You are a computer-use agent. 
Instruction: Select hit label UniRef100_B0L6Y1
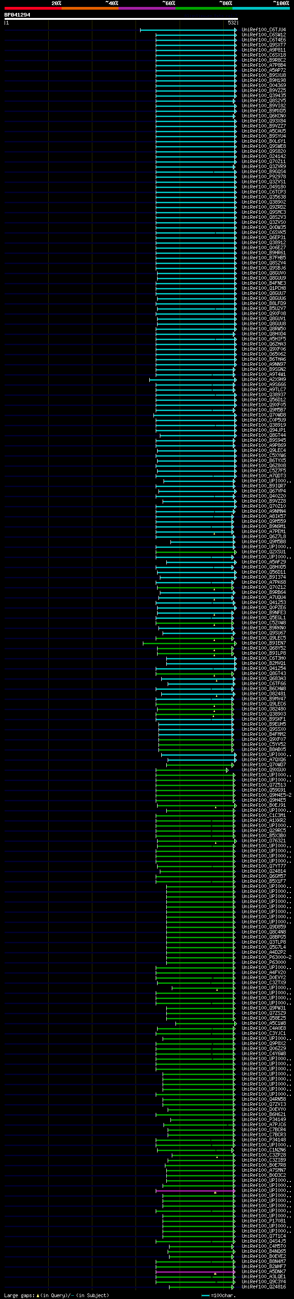tap(263, 142)
